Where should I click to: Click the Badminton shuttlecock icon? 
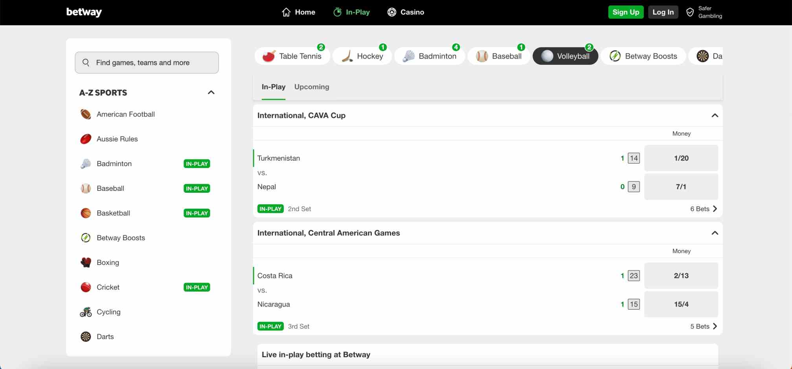408,56
